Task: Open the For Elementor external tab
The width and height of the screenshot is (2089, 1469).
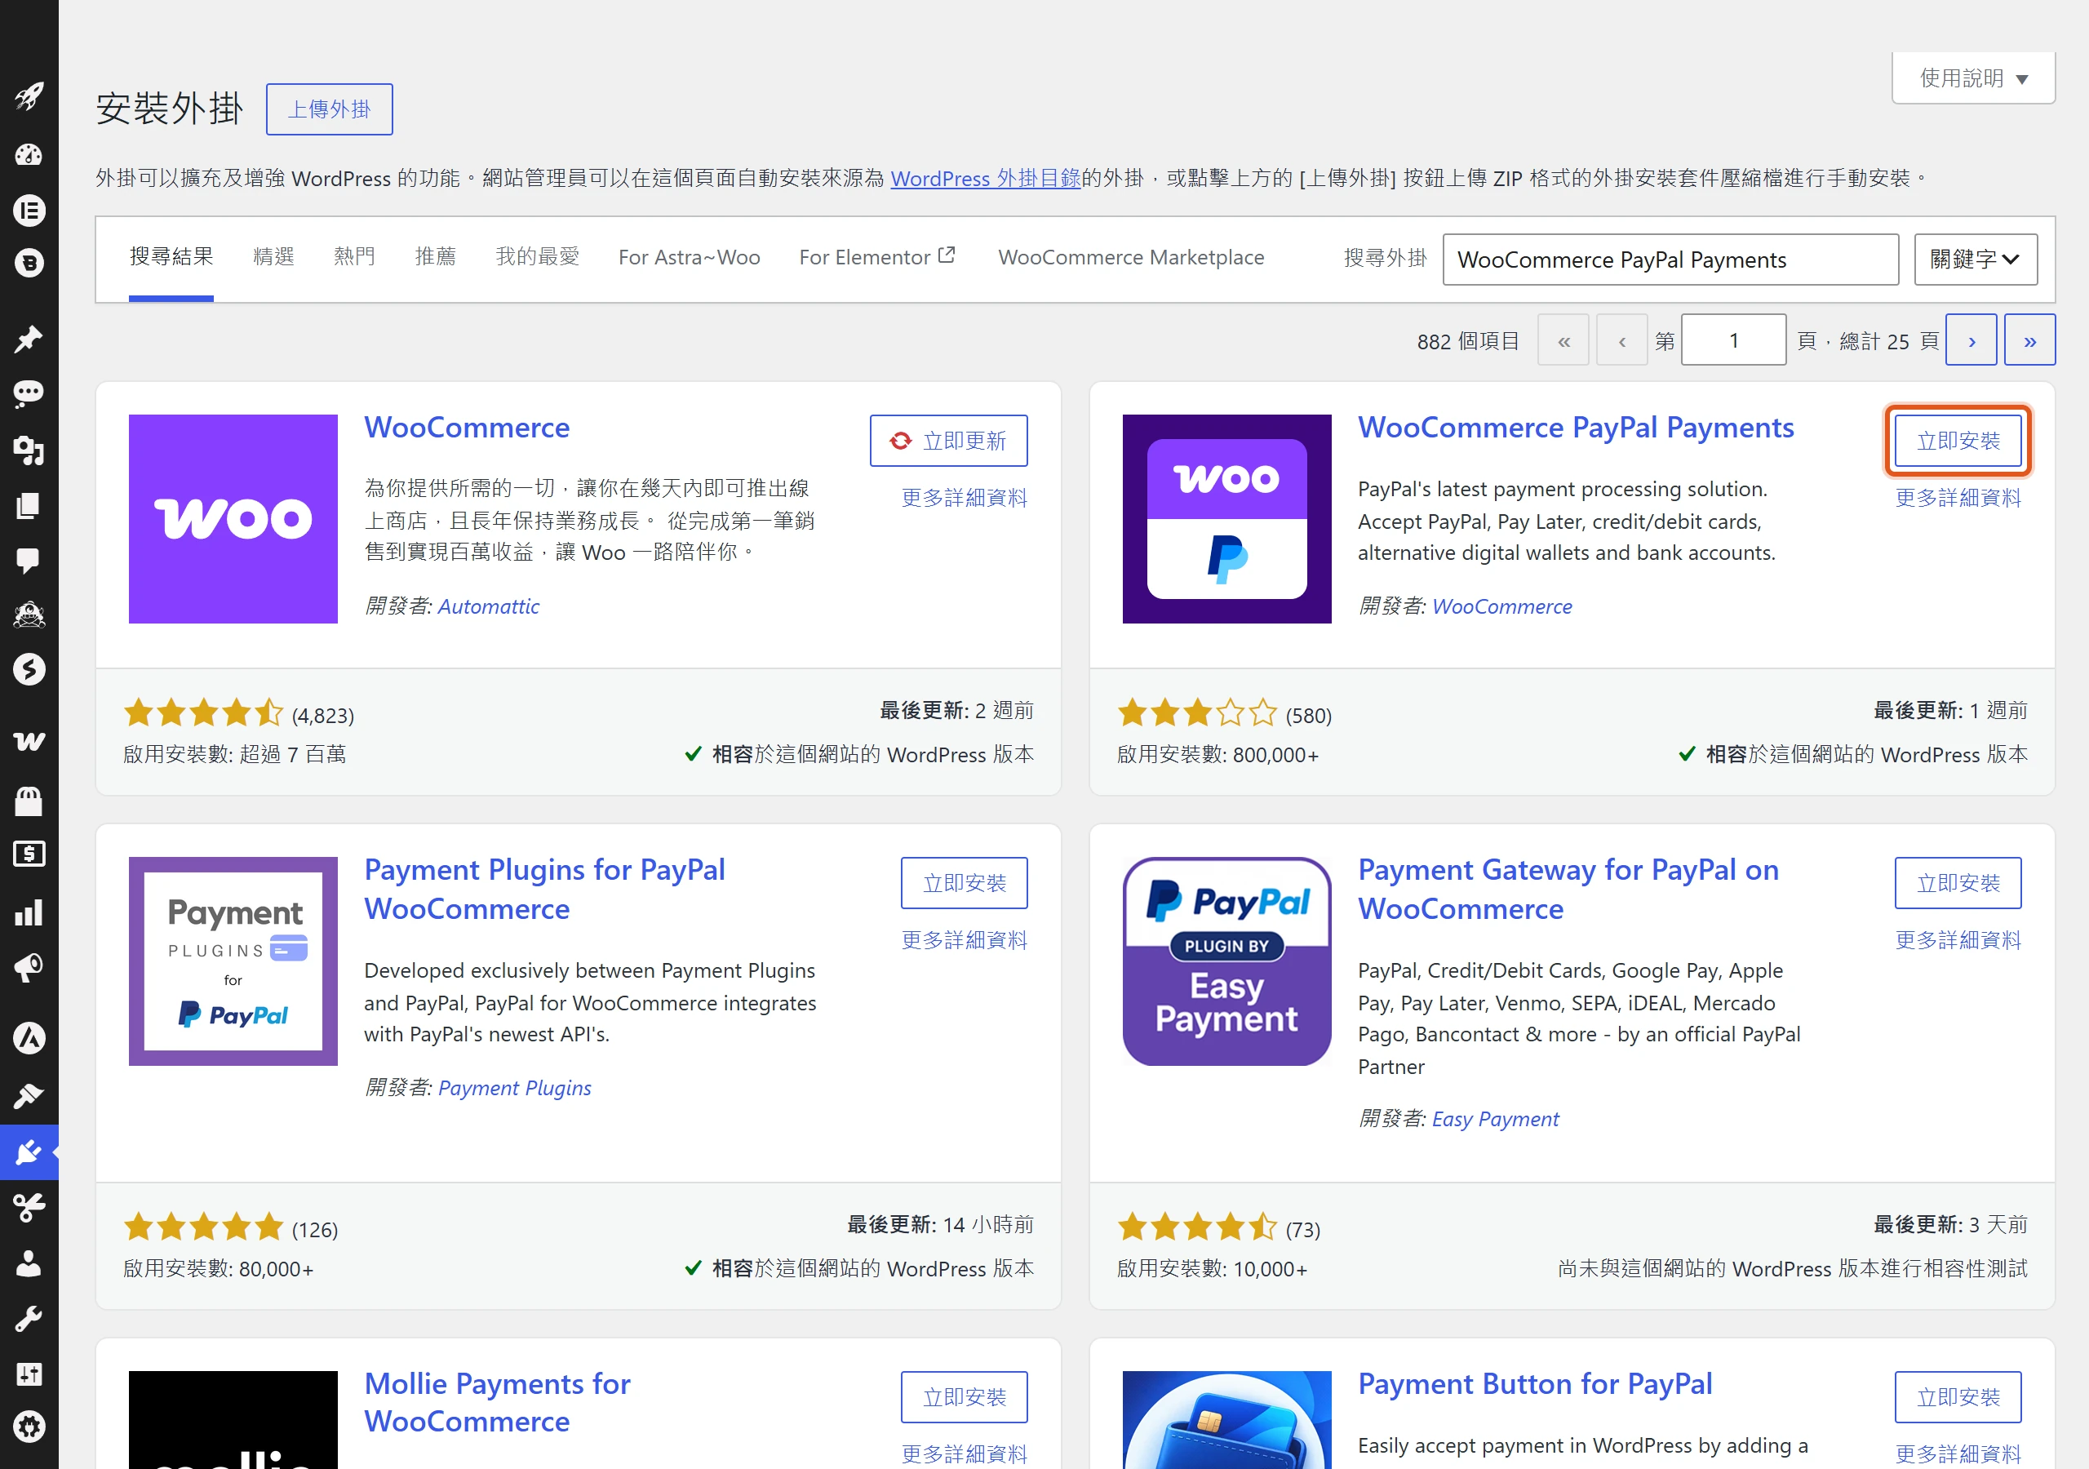Action: pos(877,258)
